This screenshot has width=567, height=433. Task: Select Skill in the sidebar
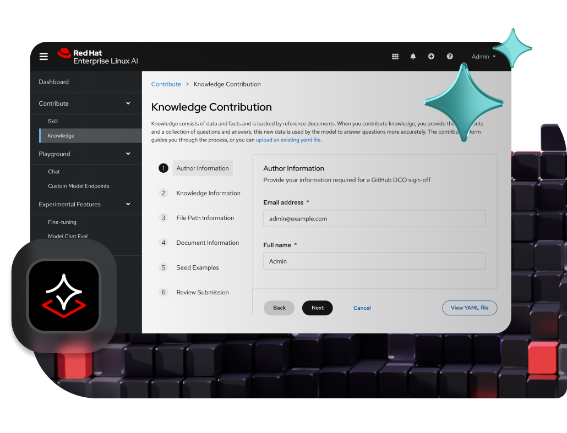coord(53,121)
